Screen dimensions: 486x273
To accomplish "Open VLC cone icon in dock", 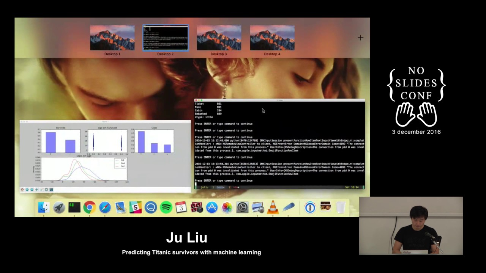I will tap(273, 207).
